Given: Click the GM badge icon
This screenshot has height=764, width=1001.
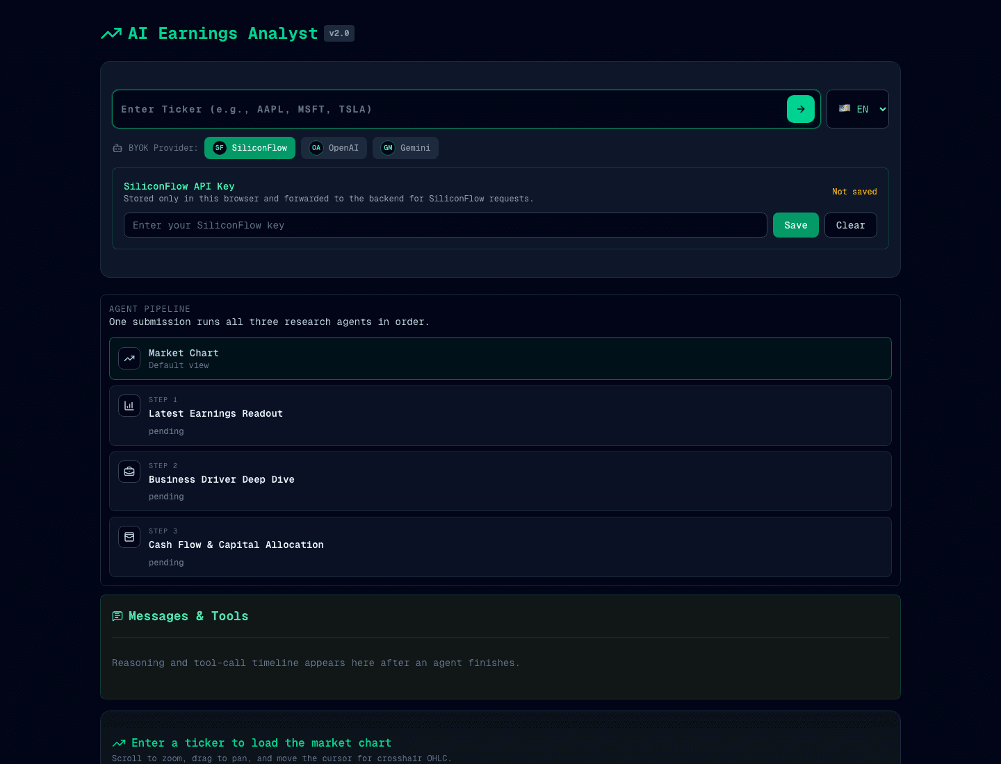Looking at the screenshot, I should point(388,148).
